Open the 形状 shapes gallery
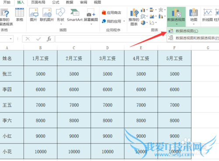 60,16
